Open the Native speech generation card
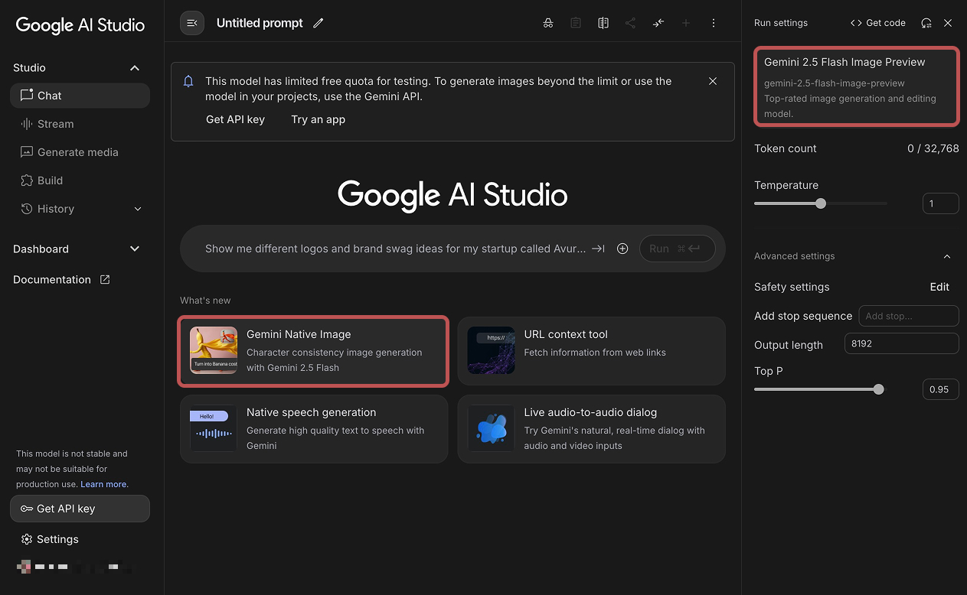The width and height of the screenshot is (967, 595). pos(313,428)
